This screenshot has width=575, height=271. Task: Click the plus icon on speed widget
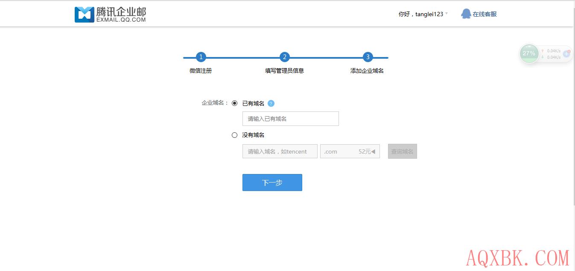click(x=566, y=54)
